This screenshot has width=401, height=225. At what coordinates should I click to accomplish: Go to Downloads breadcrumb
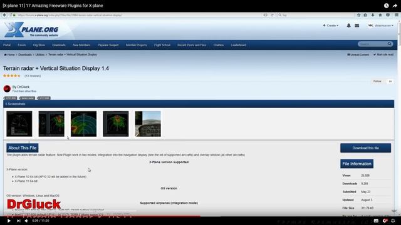[25, 54]
